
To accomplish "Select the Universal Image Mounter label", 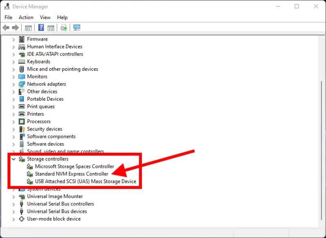I will point(55,196).
